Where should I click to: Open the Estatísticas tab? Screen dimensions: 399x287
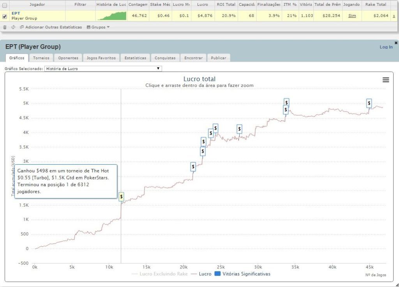(x=135, y=58)
